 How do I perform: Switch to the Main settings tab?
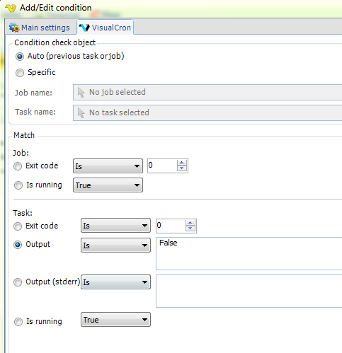click(x=40, y=28)
